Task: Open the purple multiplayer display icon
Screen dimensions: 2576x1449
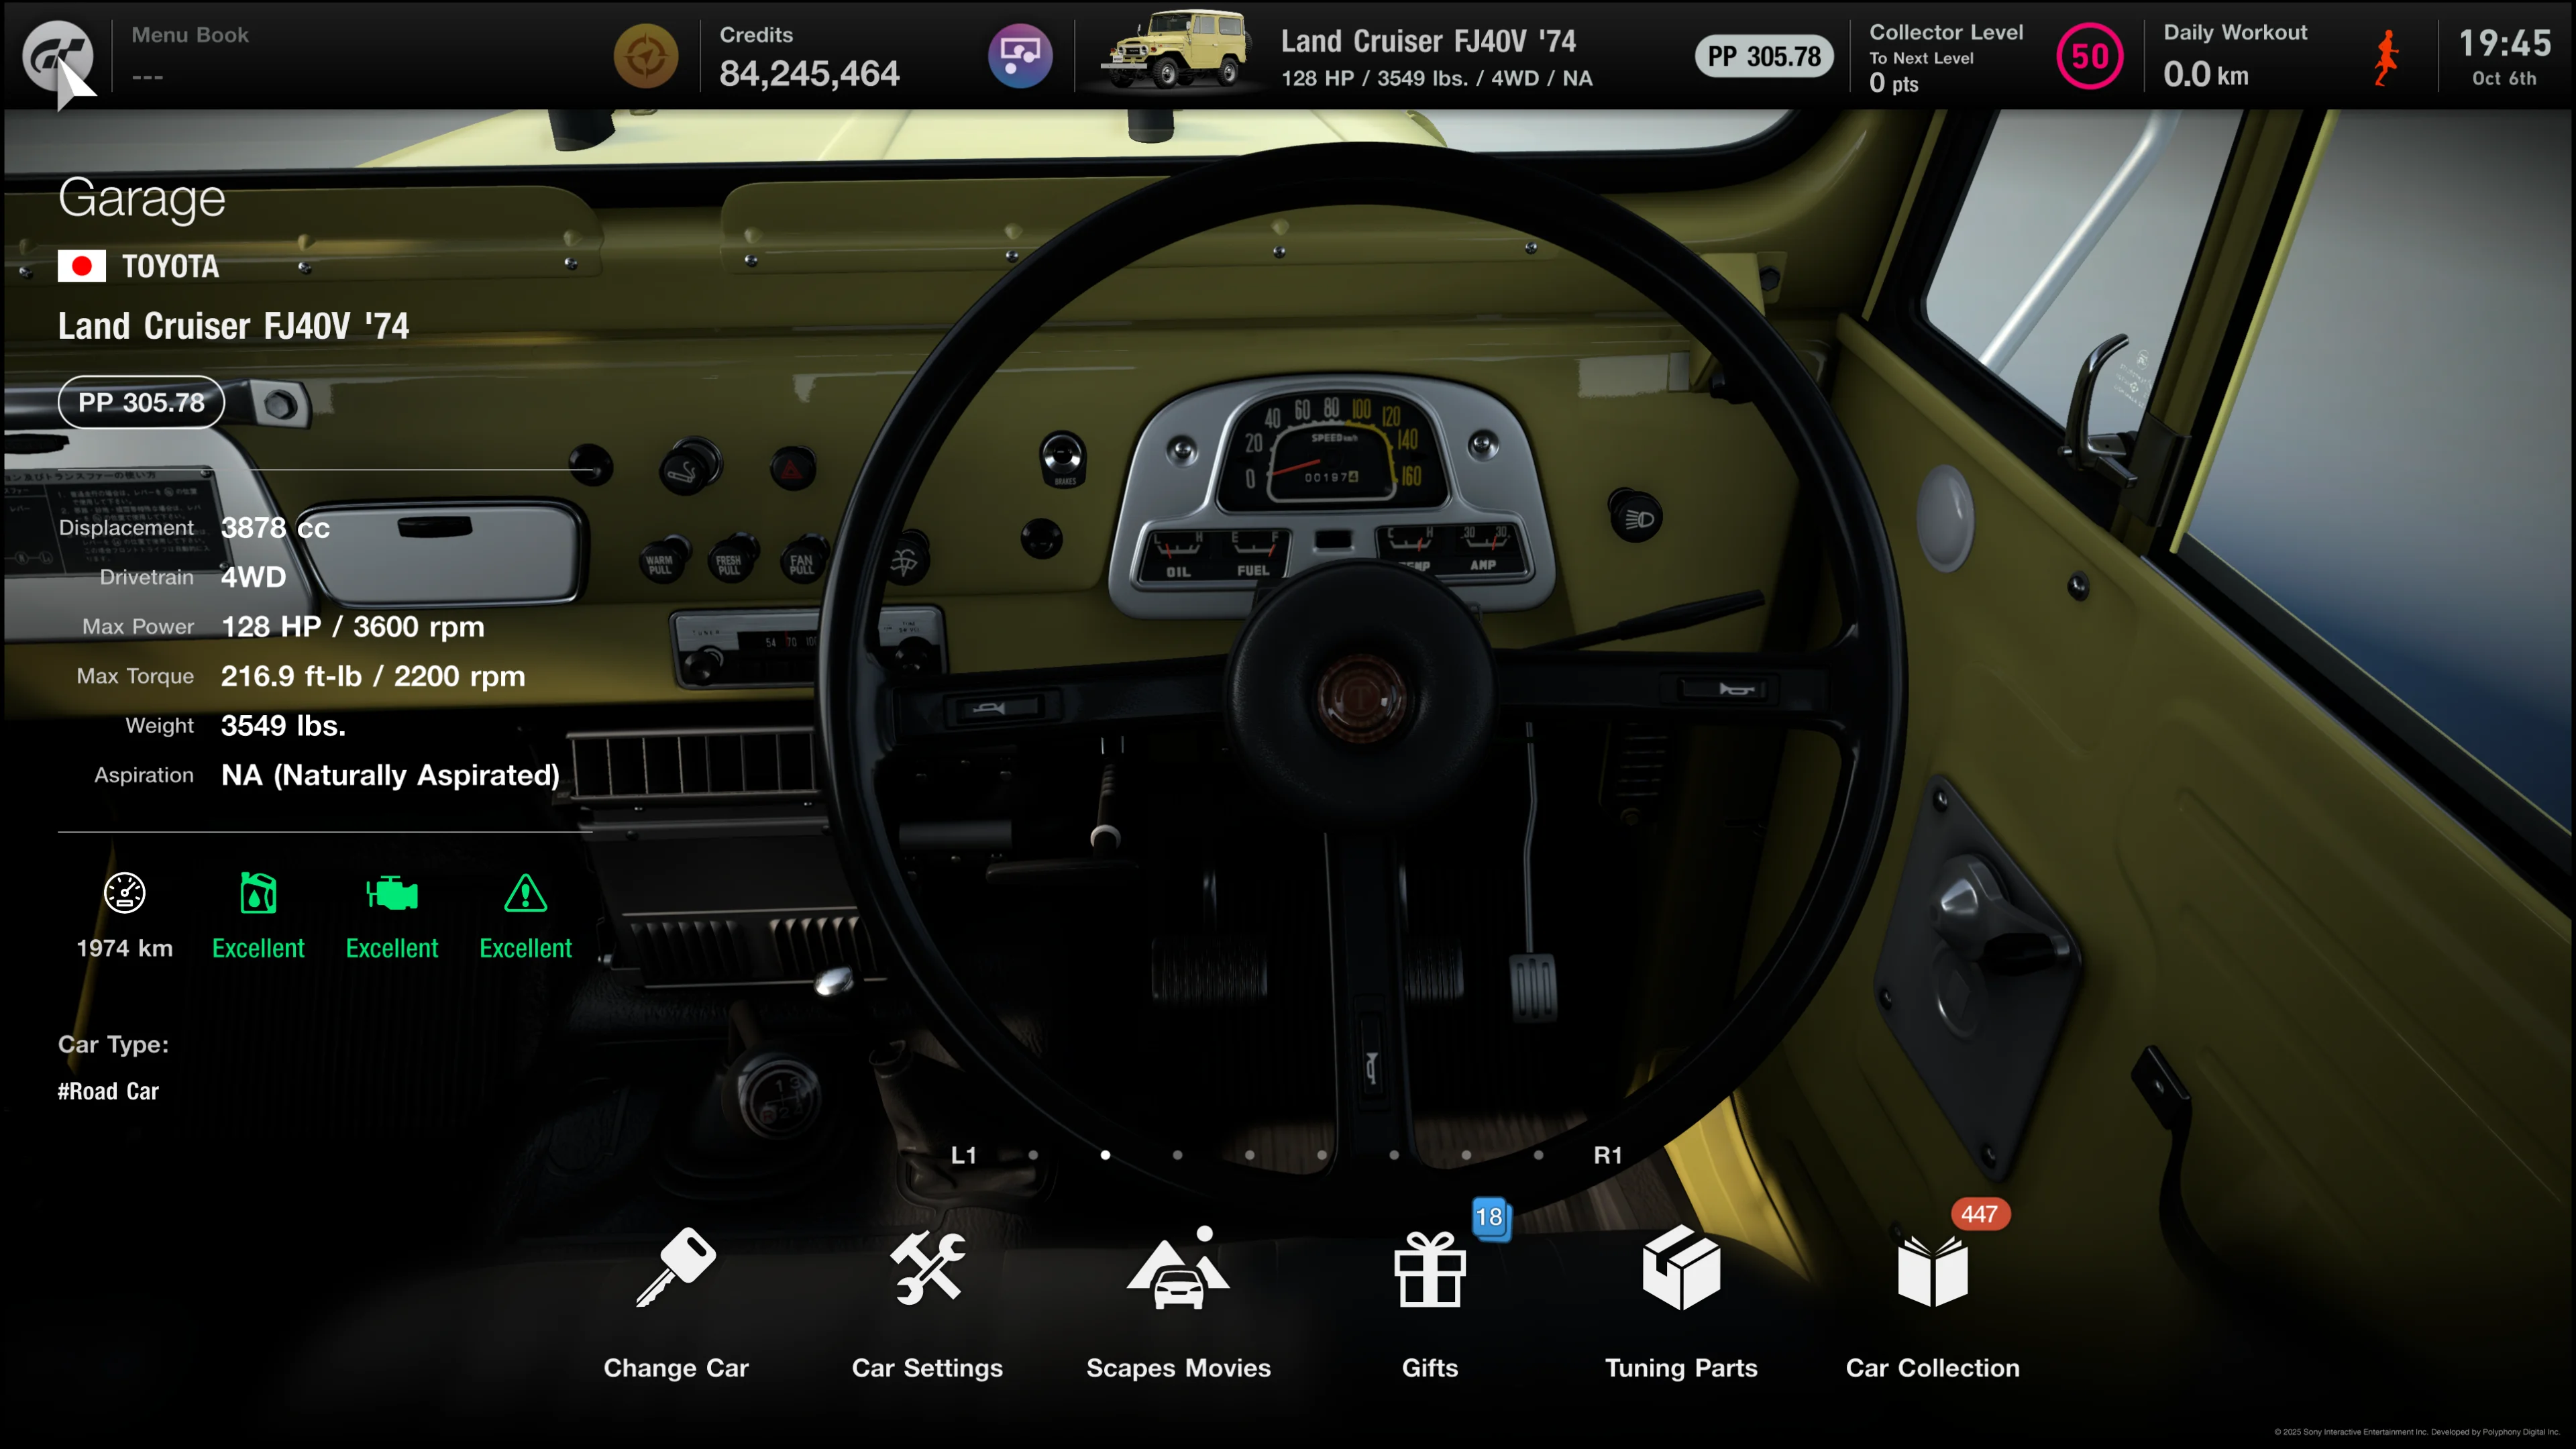Action: (x=1020, y=56)
